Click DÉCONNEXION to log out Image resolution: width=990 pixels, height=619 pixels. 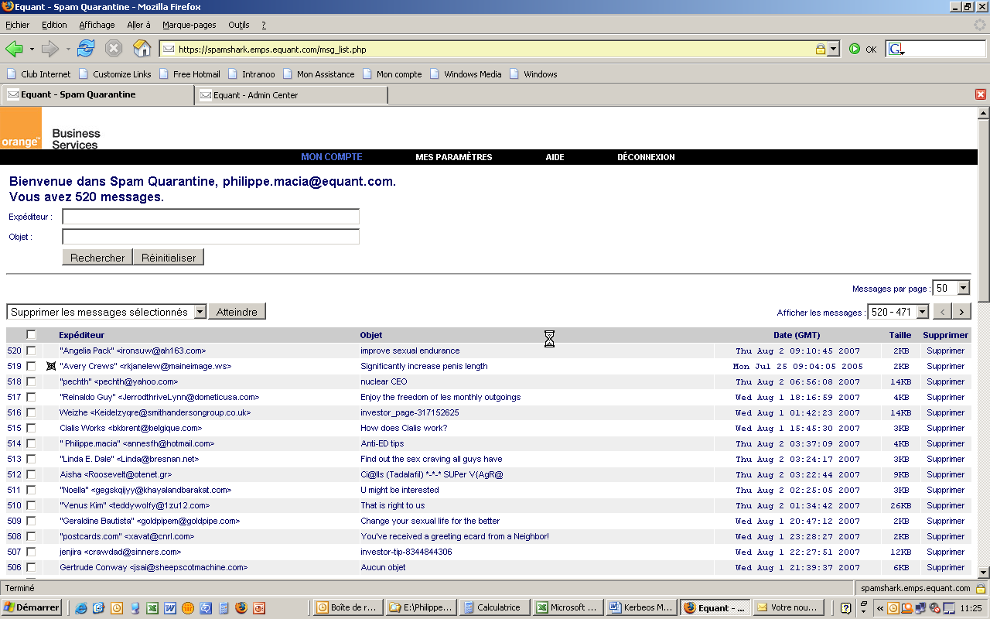(x=646, y=157)
